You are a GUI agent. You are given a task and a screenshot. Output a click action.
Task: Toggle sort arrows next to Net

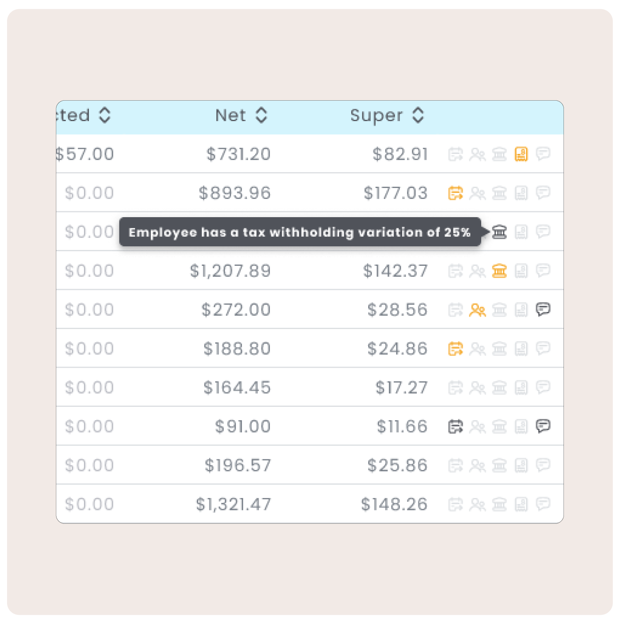coord(261,115)
